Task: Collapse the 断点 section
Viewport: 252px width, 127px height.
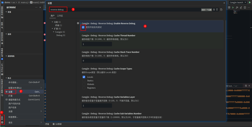Action: [6, 78]
